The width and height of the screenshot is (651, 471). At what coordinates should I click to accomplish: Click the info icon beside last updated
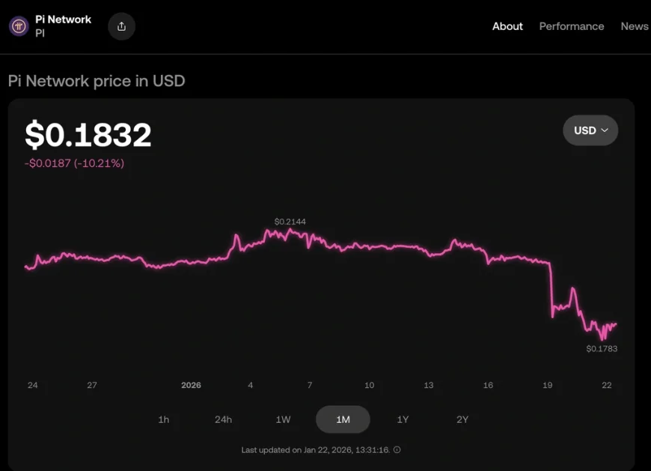click(x=397, y=450)
